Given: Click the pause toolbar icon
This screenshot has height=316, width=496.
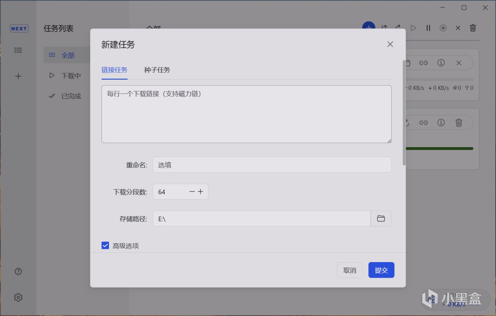Looking at the screenshot, I should pyautogui.click(x=428, y=28).
